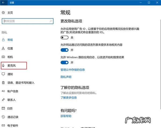Minimize the settings window
This screenshot has height=128, width=161.
click(141, 3)
